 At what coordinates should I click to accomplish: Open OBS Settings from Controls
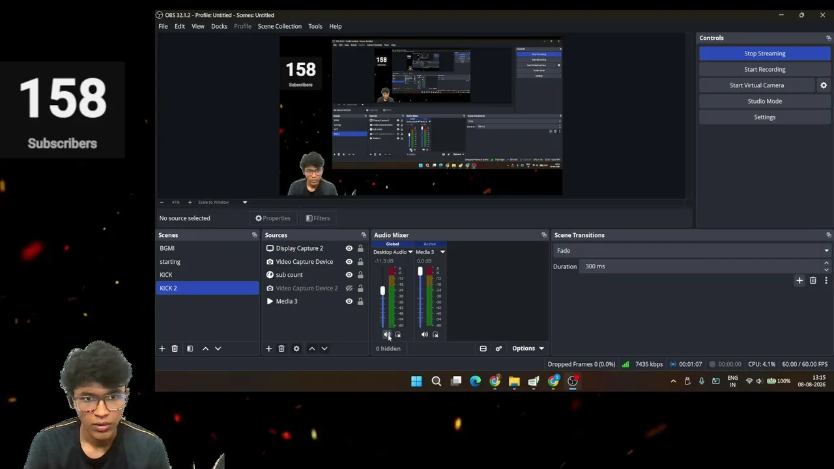(765, 117)
